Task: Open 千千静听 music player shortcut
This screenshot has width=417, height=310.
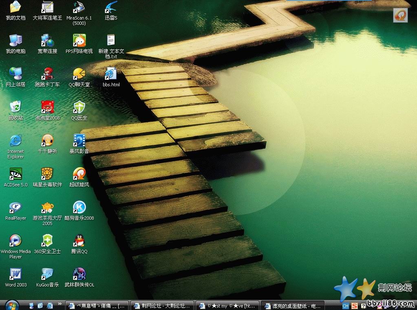Action: 47,140
